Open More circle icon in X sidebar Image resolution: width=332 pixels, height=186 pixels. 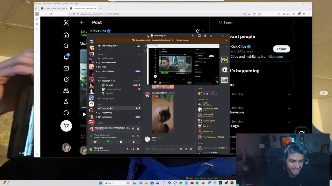[x=66, y=113]
